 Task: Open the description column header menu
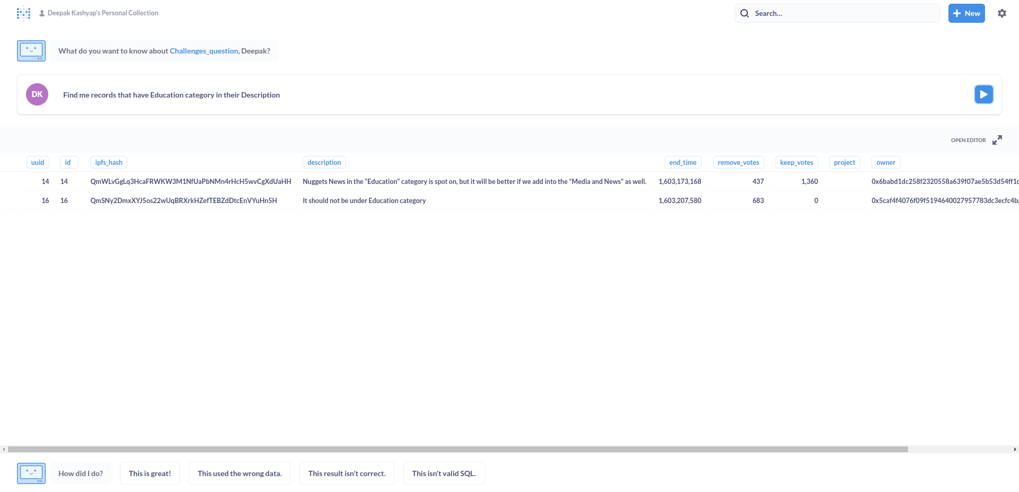point(324,162)
